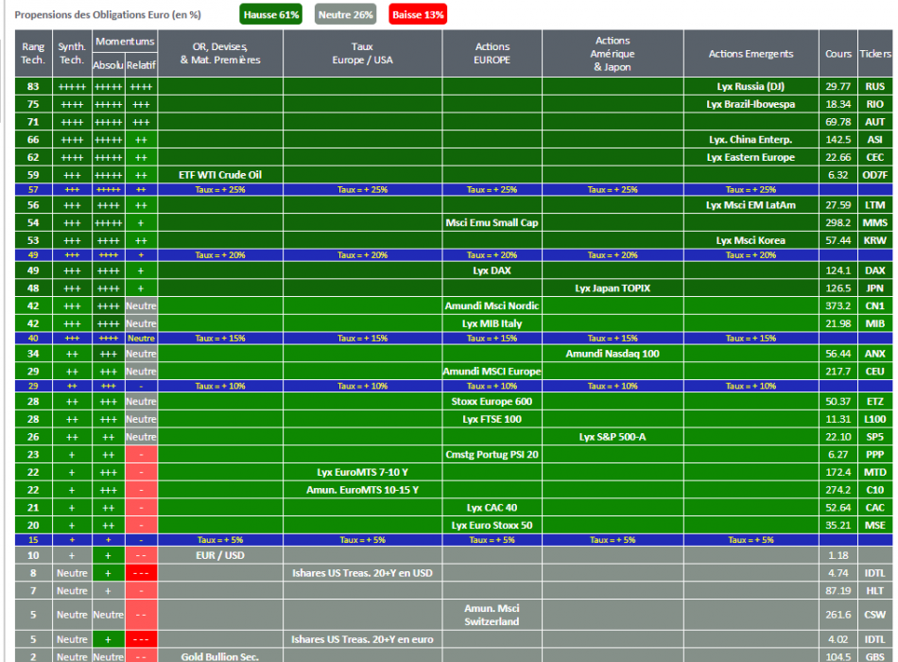Click the green "Hausse 61%" badge
This screenshot has height=662, width=898.
(x=271, y=15)
